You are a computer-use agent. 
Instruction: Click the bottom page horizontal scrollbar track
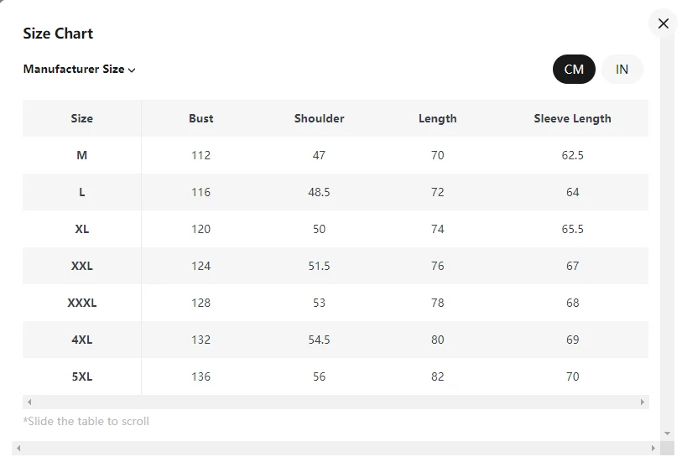click(x=336, y=448)
